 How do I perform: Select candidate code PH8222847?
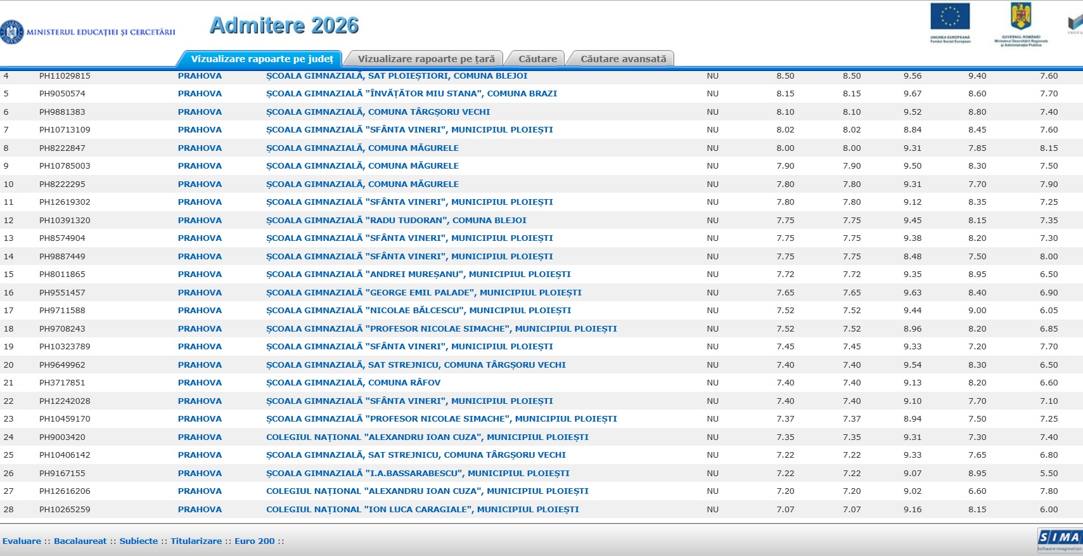coord(62,148)
